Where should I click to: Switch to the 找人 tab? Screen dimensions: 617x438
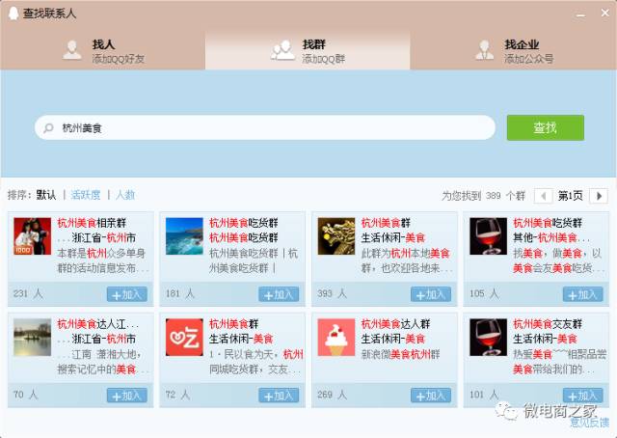point(103,50)
